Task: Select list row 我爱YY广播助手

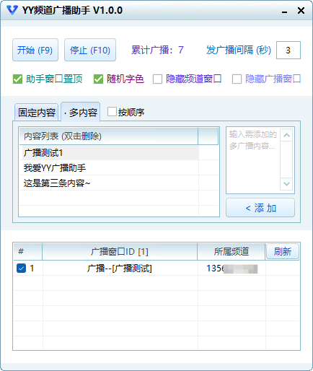Action: click(109, 167)
